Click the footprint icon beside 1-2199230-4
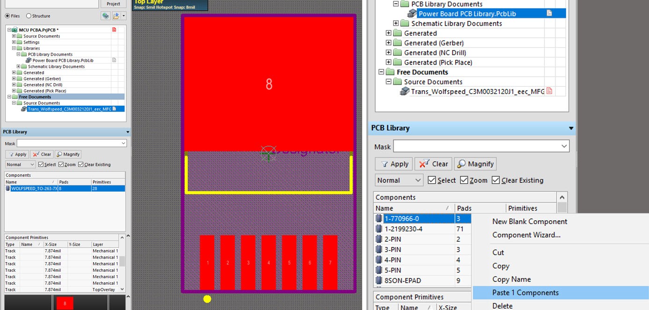 tap(379, 229)
